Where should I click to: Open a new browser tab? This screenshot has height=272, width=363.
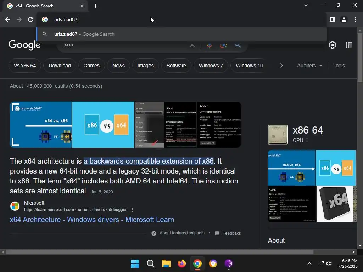[x=96, y=6]
